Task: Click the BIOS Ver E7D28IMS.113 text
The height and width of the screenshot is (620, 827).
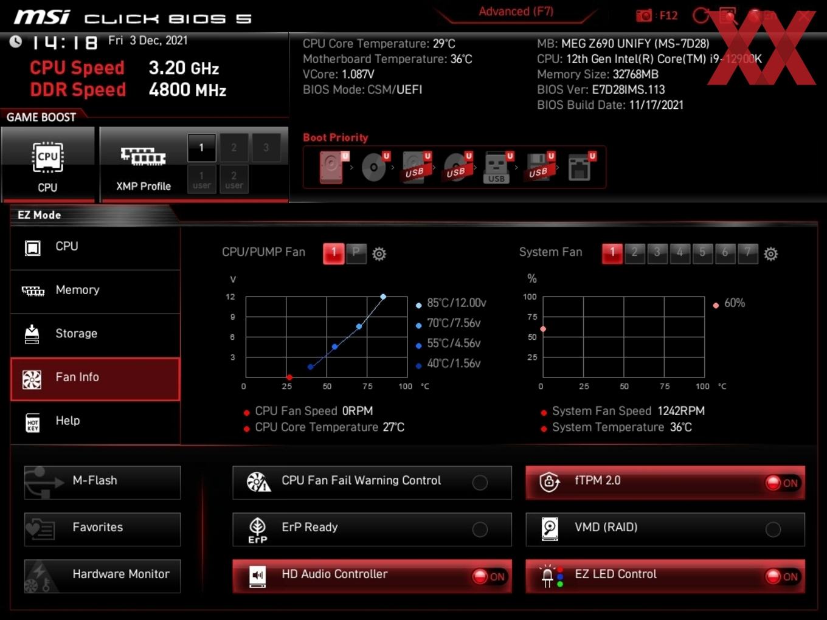Action: [x=601, y=89]
